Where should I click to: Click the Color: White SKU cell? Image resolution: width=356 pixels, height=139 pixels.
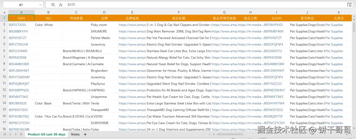pyautogui.click(x=48, y=25)
